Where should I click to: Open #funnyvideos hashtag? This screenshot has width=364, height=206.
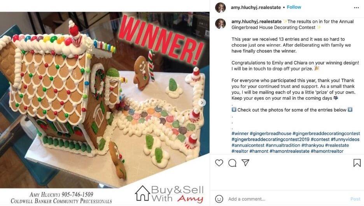click(x=345, y=139)
